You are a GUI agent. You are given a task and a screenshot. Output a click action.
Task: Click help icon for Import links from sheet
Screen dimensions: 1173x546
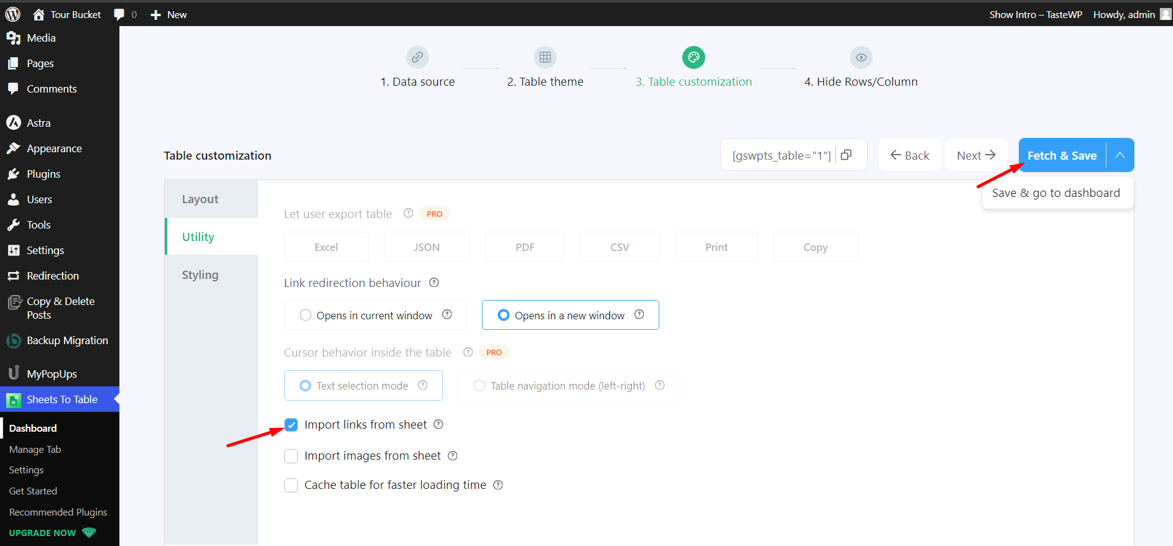click(438, 424)
